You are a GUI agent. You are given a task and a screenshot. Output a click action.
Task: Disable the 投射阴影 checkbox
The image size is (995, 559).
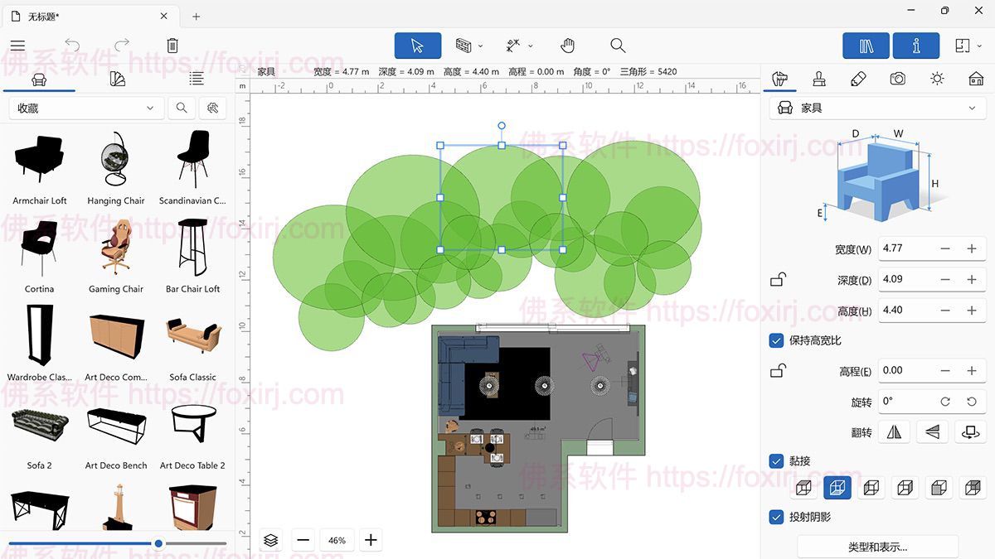(776, 517)
